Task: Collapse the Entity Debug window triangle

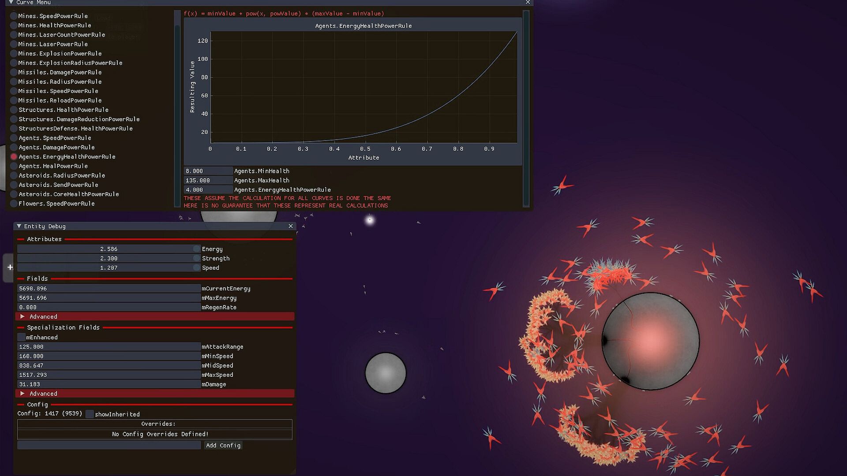Action: coord(19,226)
